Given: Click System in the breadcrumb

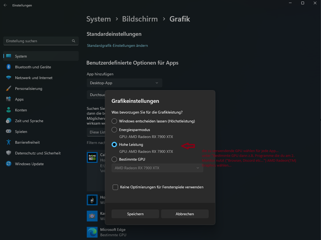Looking at the screenshot, I should (x=98, y=19).
